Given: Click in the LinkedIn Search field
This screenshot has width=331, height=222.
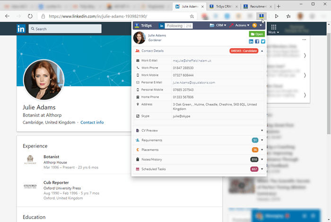Looking at the screenshot, I should coord(65,29).
